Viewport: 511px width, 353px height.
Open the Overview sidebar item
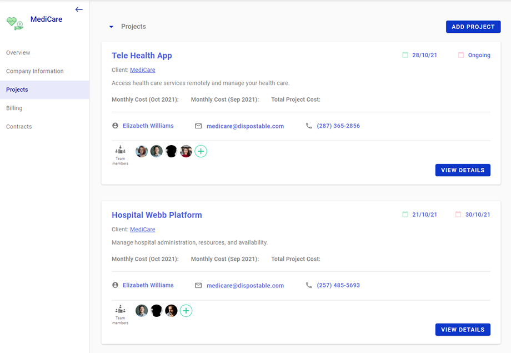[x=18, y=52]
